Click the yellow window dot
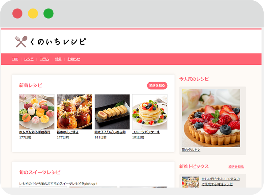Screen dimensions: 264x195 click(33, 14)
